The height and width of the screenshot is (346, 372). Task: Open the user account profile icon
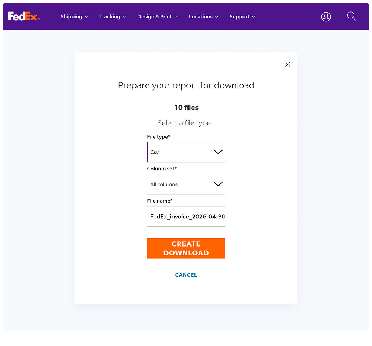pos(326,17)
